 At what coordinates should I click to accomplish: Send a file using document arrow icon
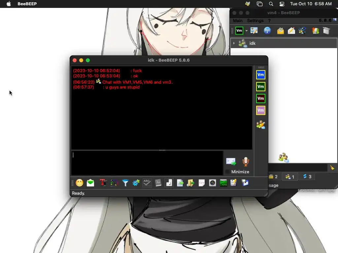180,183
